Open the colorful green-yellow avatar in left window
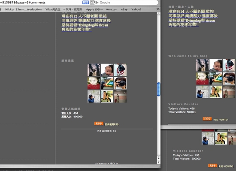236x171 pixels. coord(107,83)
